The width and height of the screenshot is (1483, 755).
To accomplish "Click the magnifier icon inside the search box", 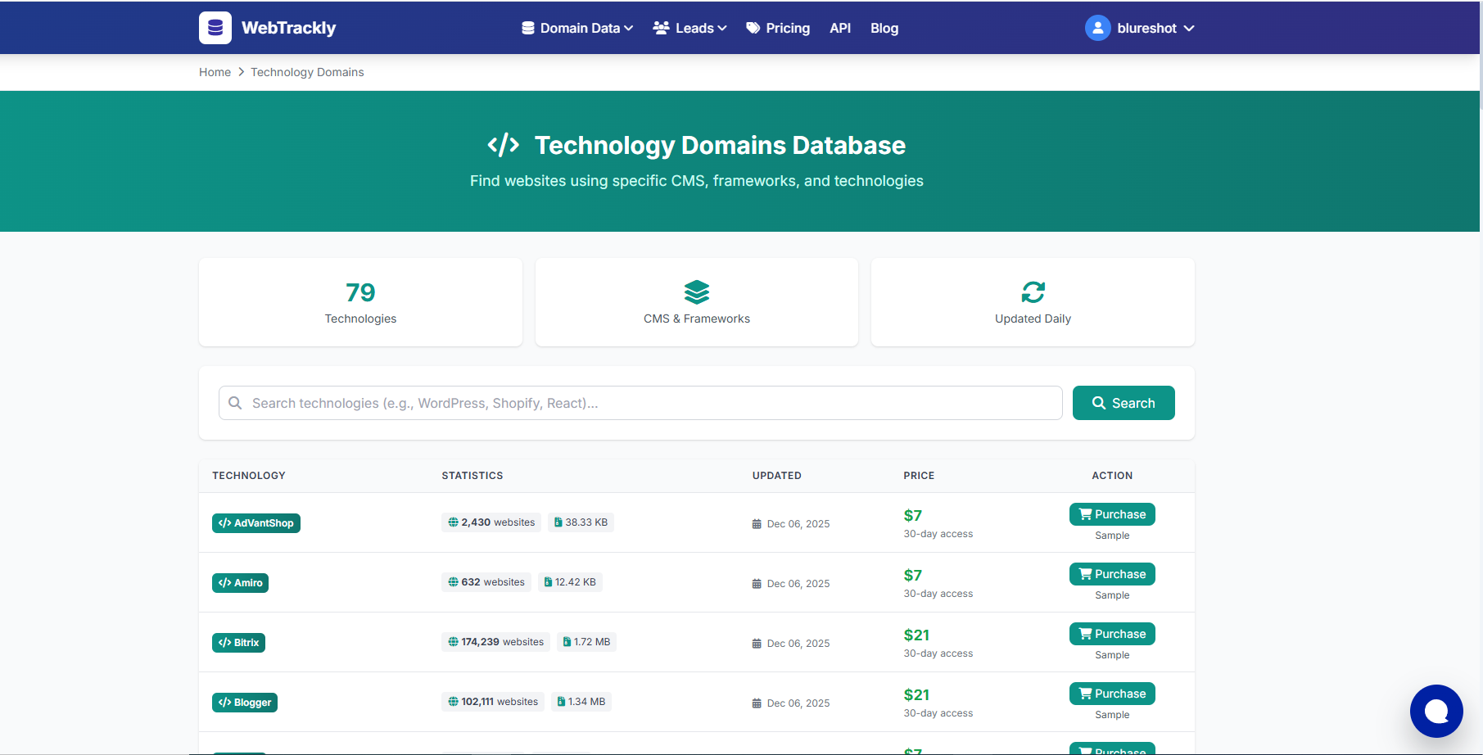I will coord(235,403).
